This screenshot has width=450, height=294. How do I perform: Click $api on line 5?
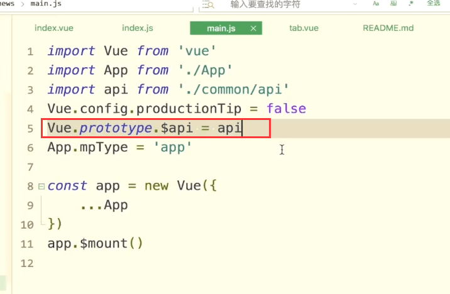point(177,128)
